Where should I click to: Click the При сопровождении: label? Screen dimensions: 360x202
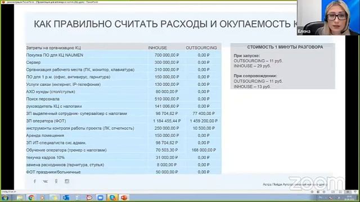point(255,76)
